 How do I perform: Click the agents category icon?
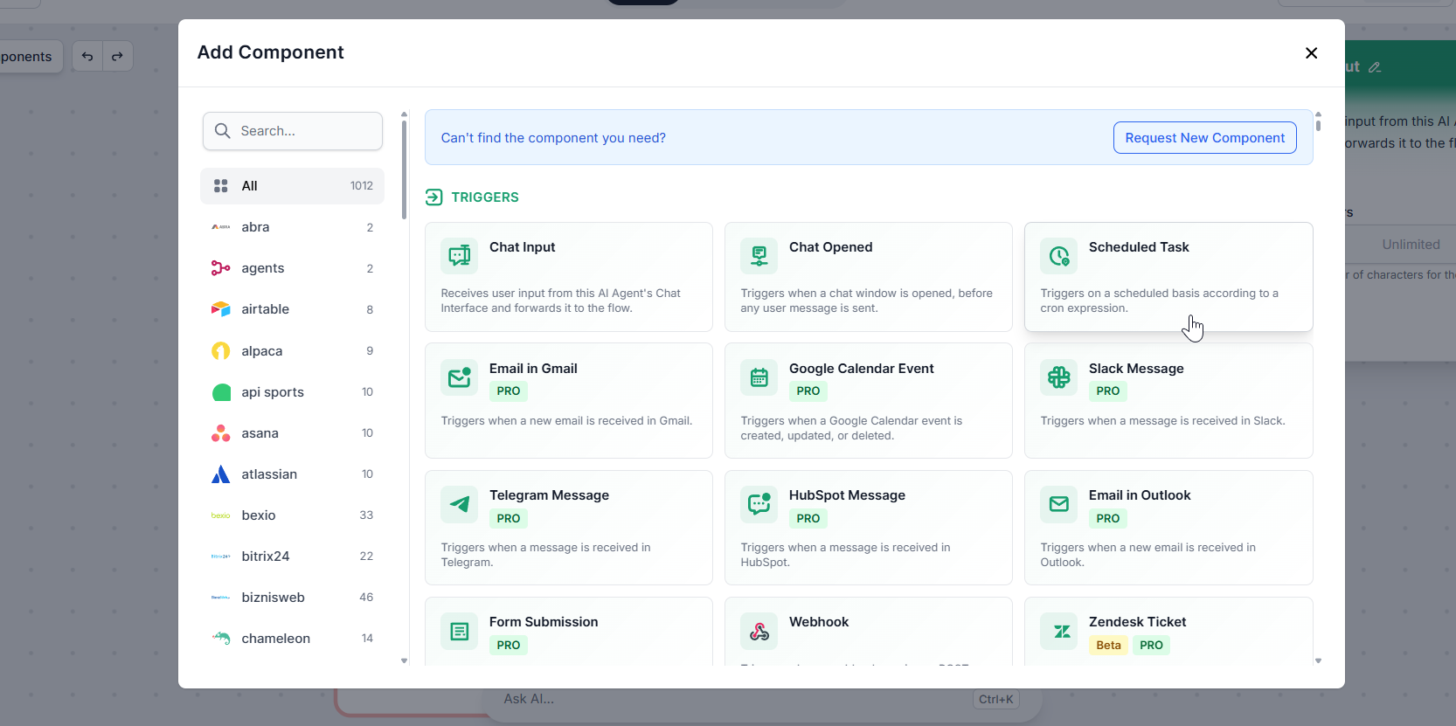[x=221, y=268]
